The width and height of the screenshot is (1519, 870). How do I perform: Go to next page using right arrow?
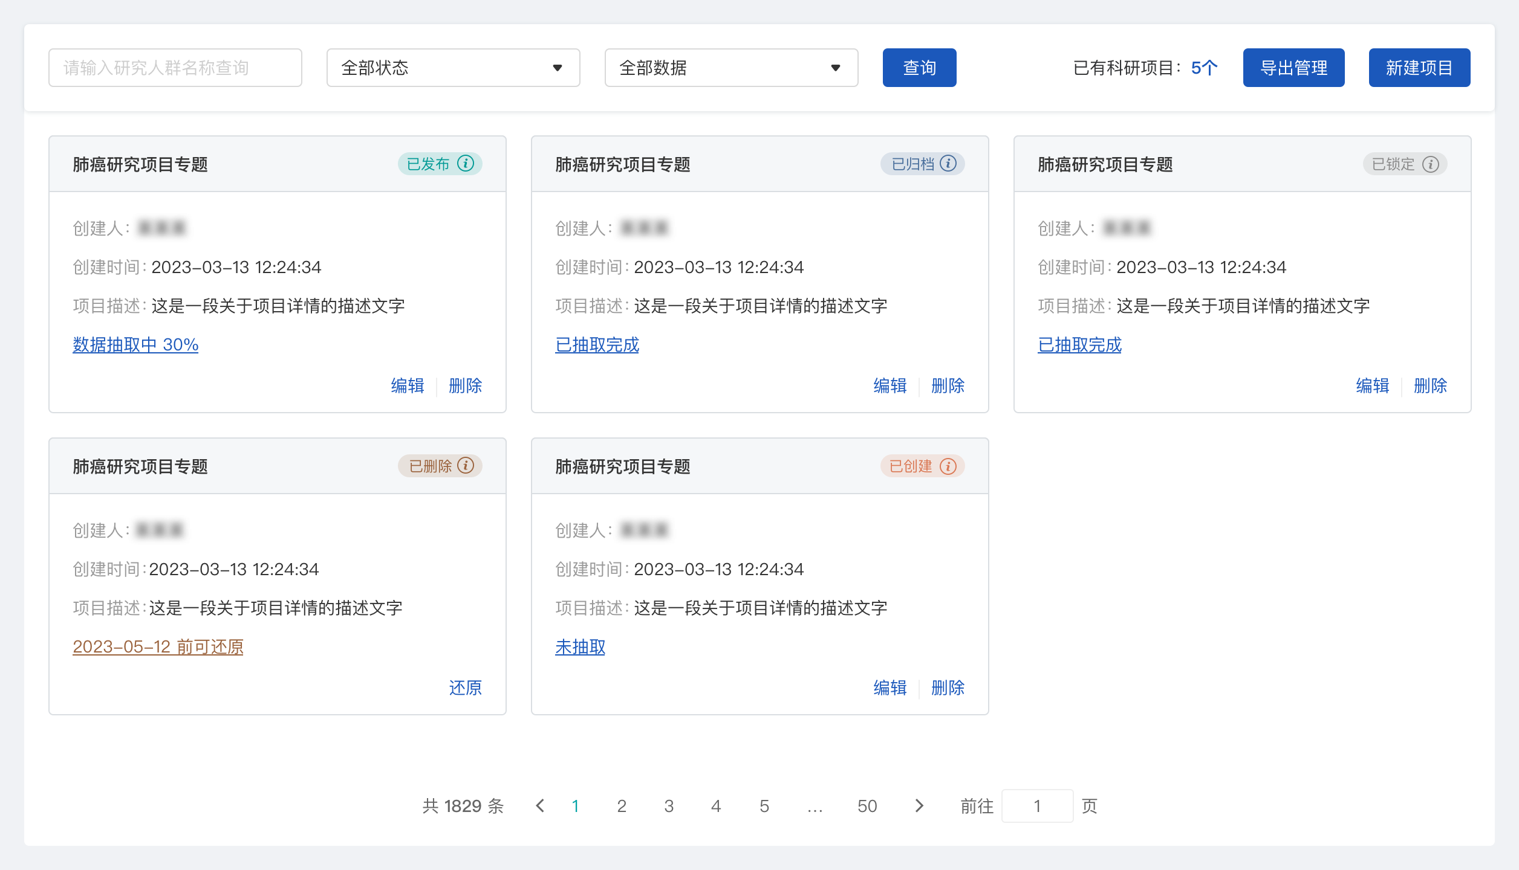pyautogui.click(x=919, y=806)
